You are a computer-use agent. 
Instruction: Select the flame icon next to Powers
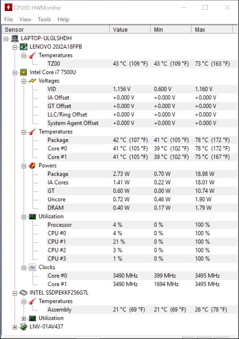(32, 166)
